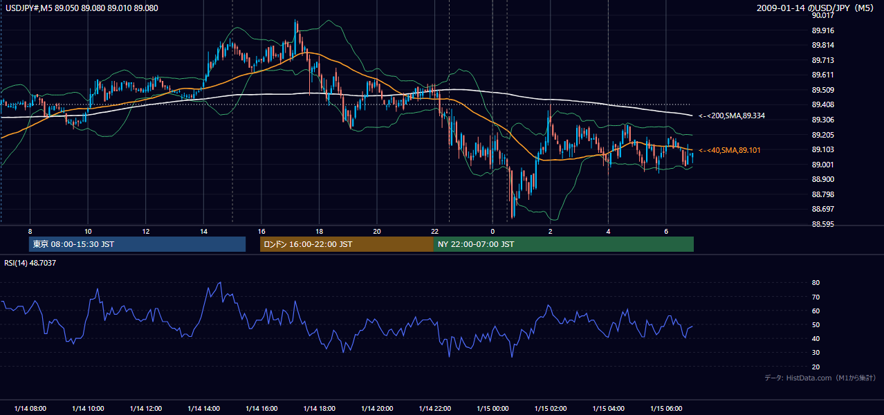The width and height of the screenshot is (884, 415).
Task: Click hour tick 16 below the price chart
Action: [x=261, y=231]
